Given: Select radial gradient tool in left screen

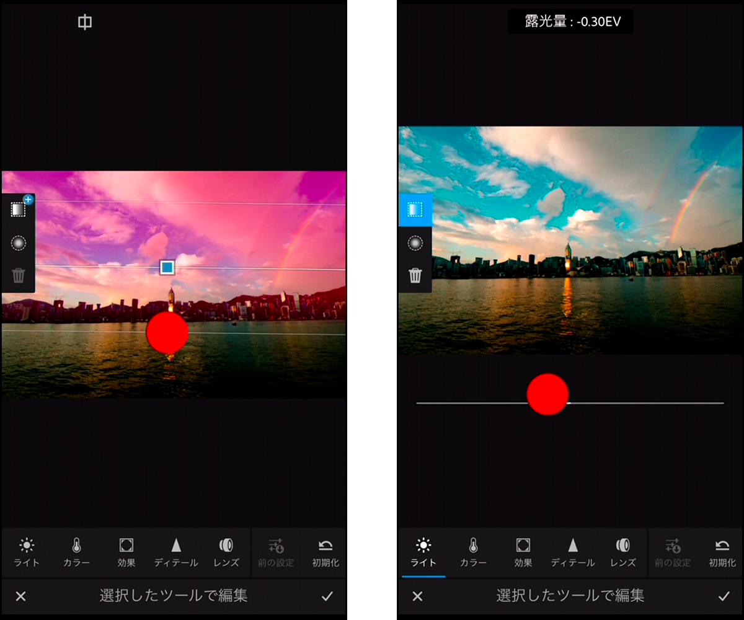Looking at the screenshot, I should (x=19, y=243).
